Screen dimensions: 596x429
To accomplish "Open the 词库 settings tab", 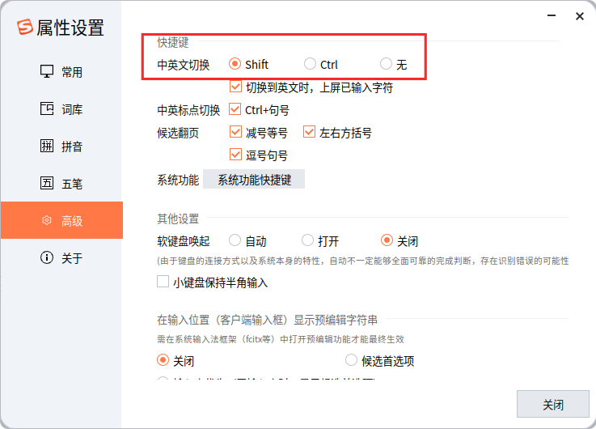I will (61, 108).
